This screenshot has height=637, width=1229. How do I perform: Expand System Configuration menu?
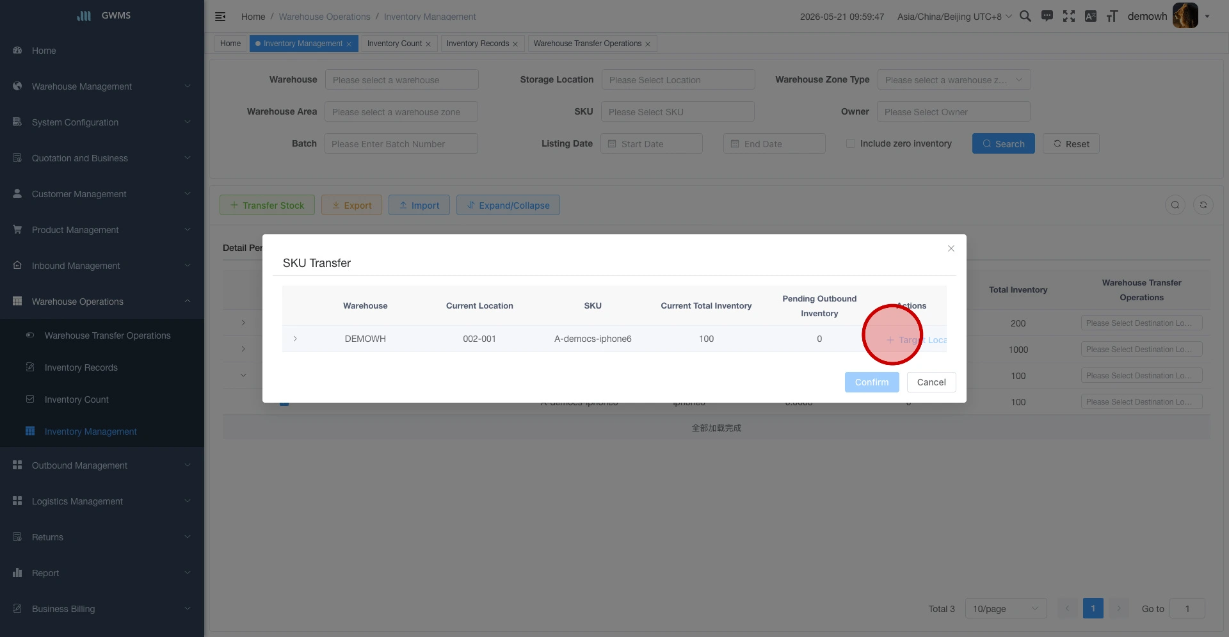pos(102,122)
